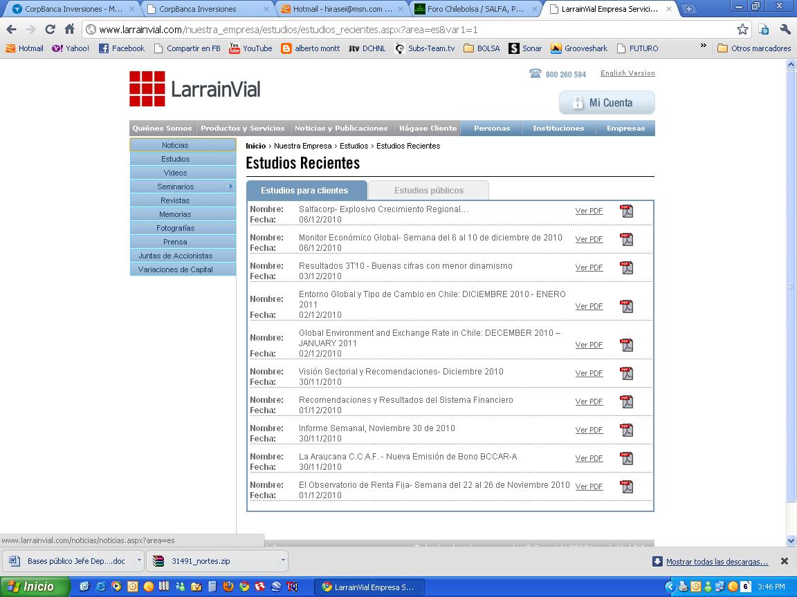Select the Instituciones section

(x=558, y=128)
